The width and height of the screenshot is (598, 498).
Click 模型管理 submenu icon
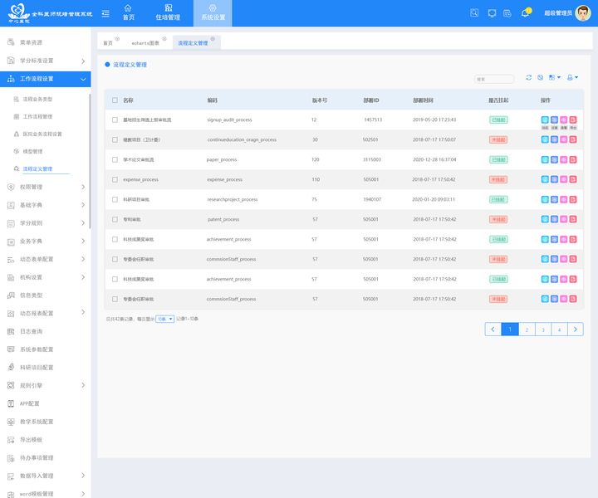tap(17, 151)
